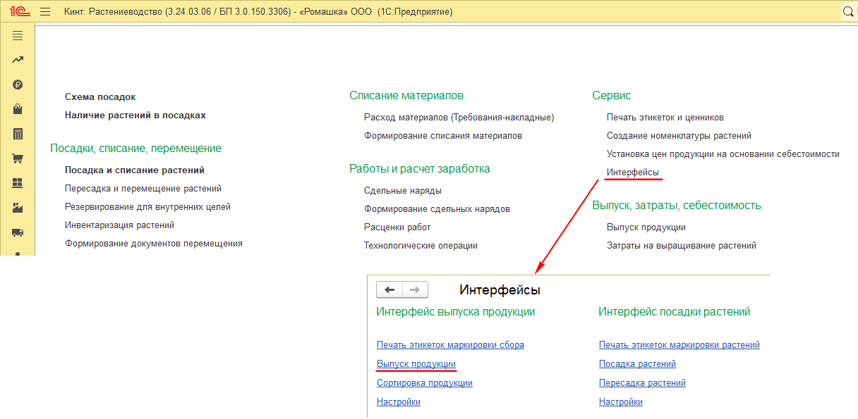Open the sections list icon in sidebar

[18, 36]
